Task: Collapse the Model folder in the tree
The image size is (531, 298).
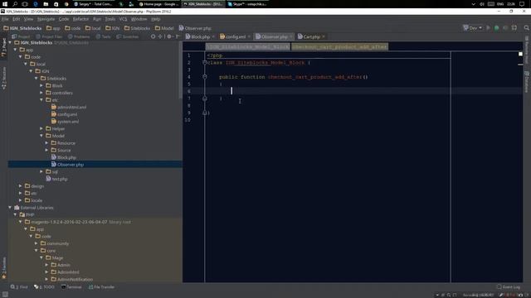Action: tap(41, 136)
